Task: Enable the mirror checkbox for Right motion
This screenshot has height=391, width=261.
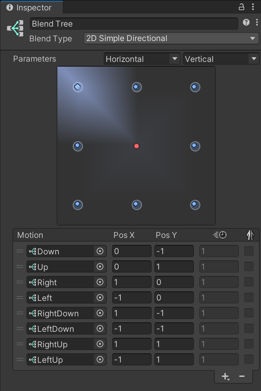Action: coord(249,282)
